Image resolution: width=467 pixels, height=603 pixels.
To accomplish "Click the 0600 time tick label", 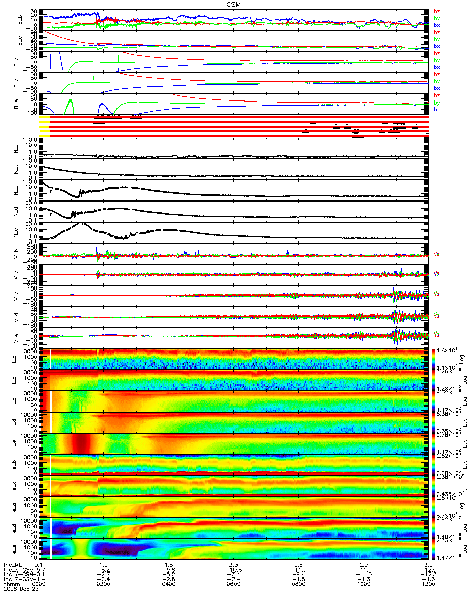I will (x=234, y=584).
